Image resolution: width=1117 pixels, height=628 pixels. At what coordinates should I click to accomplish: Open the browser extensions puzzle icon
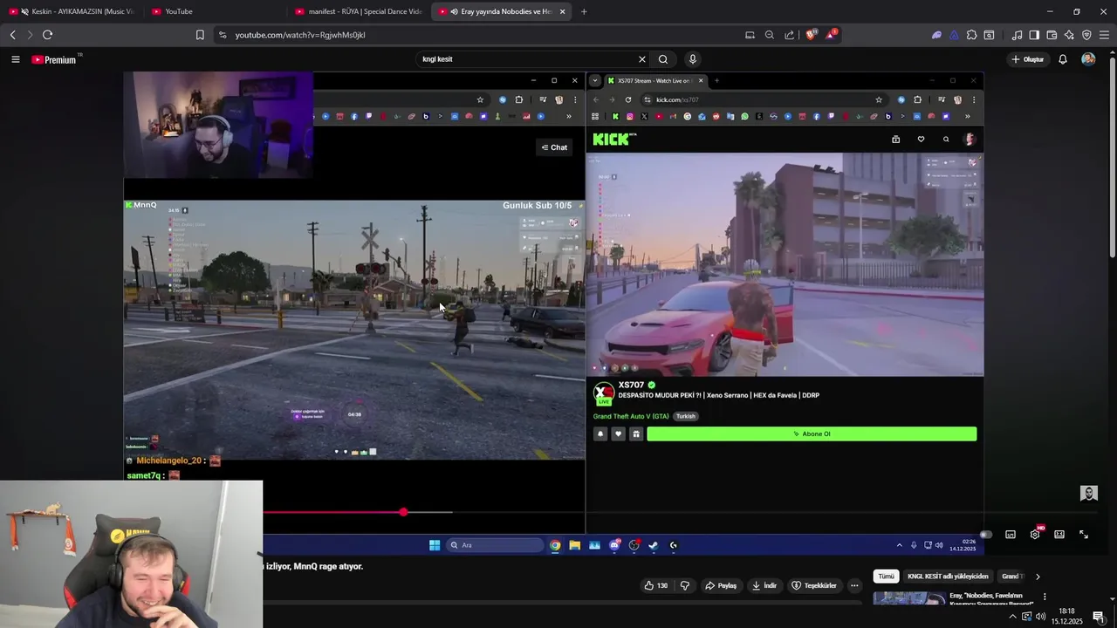point(971,35)
